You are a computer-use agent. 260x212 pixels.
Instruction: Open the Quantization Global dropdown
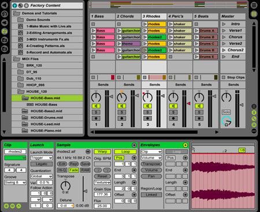[42, 176]
